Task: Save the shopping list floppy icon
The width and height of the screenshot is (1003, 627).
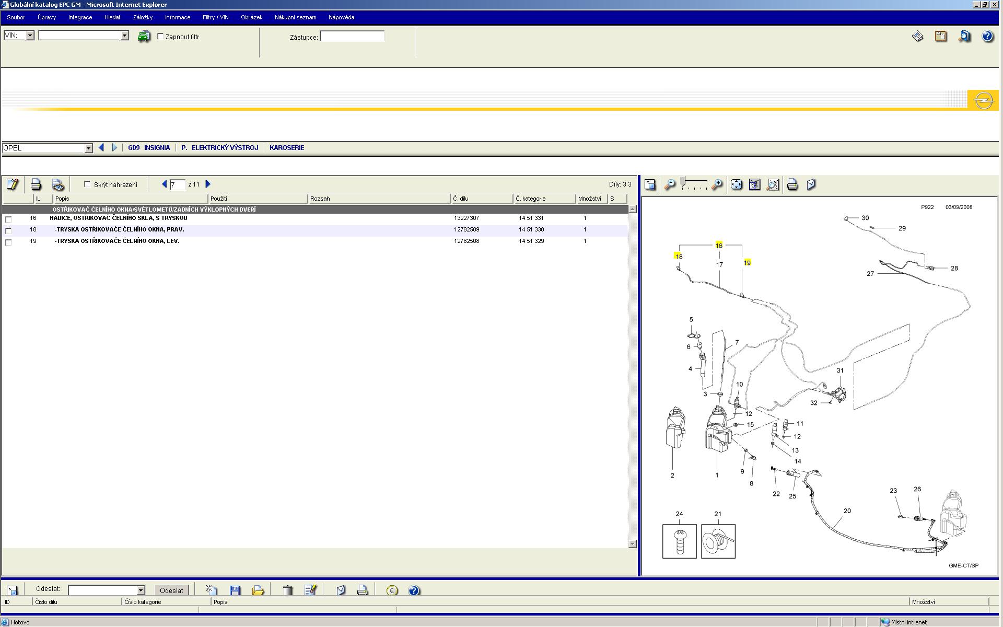Action: (x=235, y=590)
